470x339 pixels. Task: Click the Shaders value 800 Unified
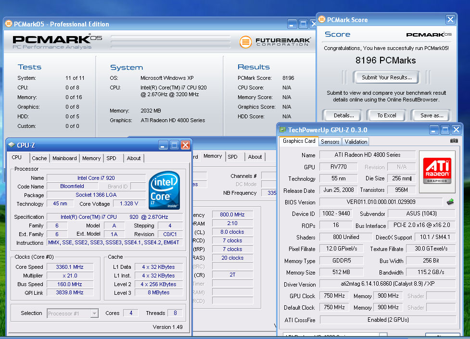coord(345,237)
